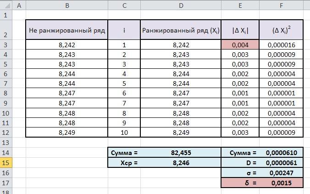Click header cell 'Ранжированный ряд (Xi)'
The height and width of the screenshot is (194, 310).
pos(181,30)
